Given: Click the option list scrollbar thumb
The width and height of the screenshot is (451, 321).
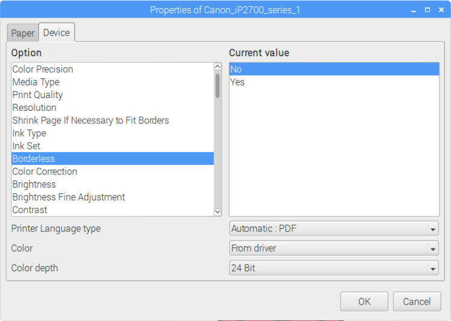Looking at the screenshot, I should pos(218,86).
